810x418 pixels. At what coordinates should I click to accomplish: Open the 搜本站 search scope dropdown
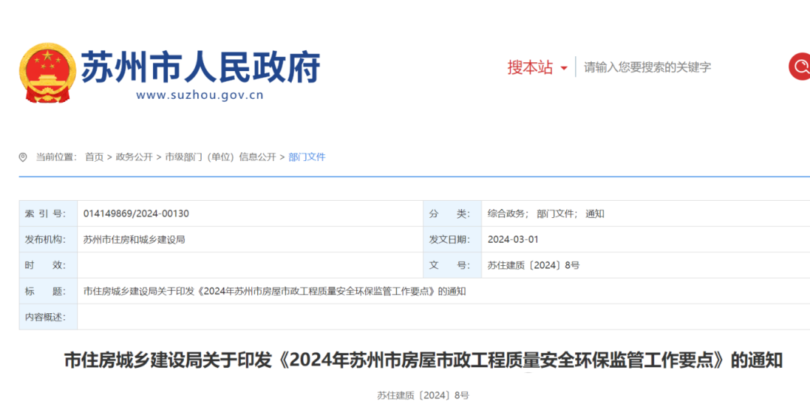[537, 67]
